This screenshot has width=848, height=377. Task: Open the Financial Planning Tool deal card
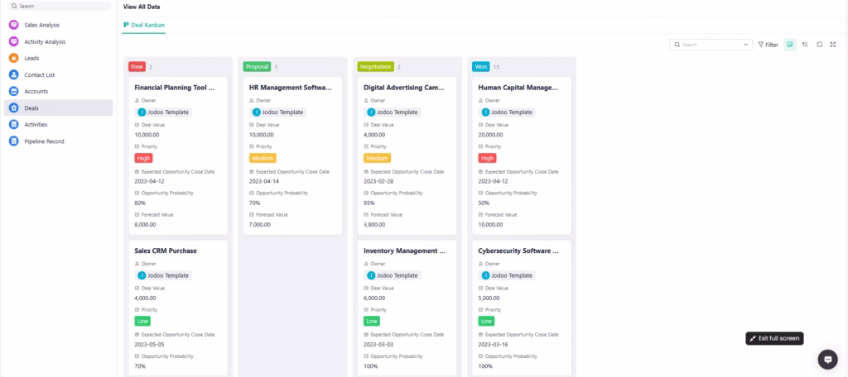tap(174, 86)
